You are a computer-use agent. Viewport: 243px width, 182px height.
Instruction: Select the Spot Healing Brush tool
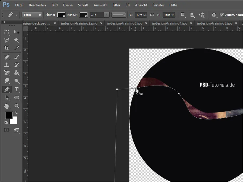[6, 57]
